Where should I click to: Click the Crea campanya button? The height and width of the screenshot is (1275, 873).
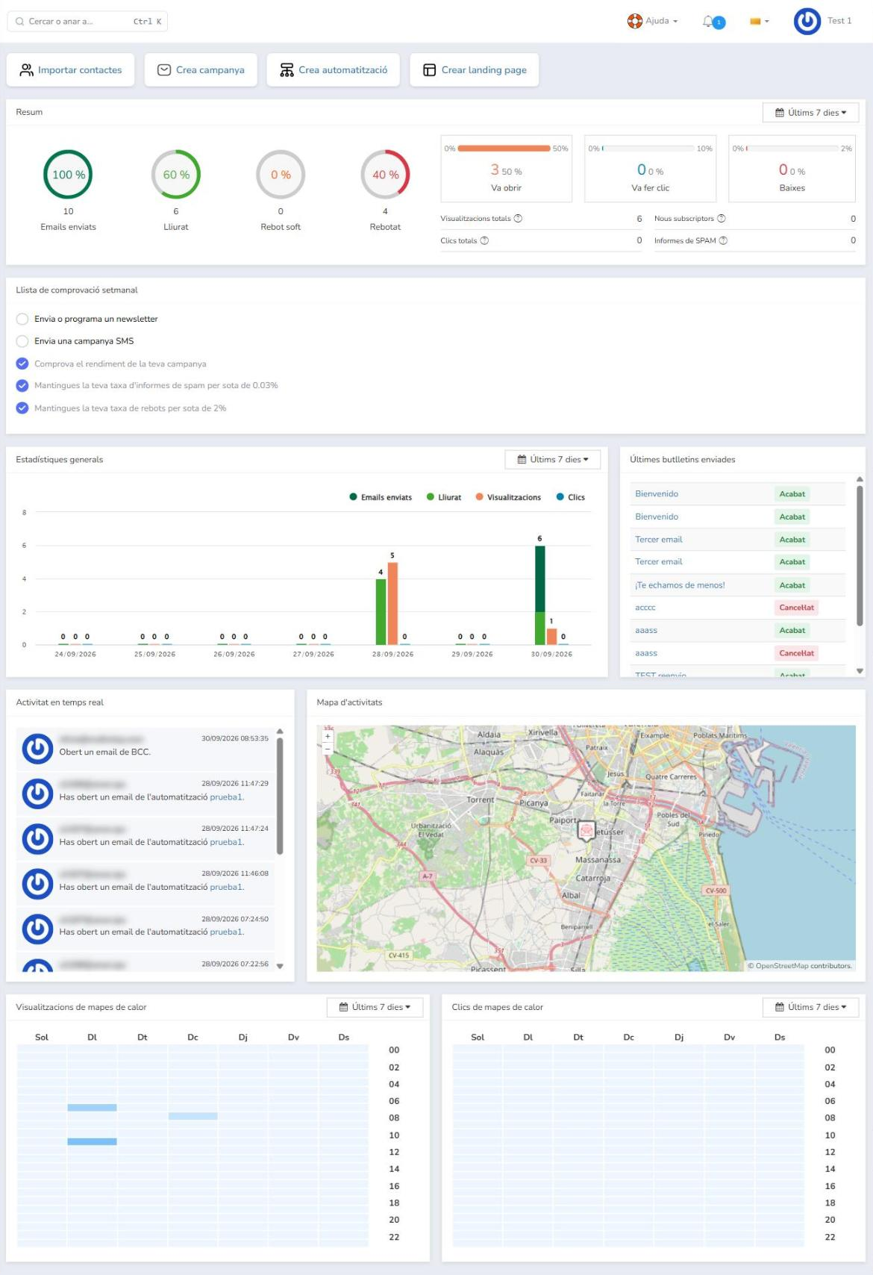tap(201, 70)
